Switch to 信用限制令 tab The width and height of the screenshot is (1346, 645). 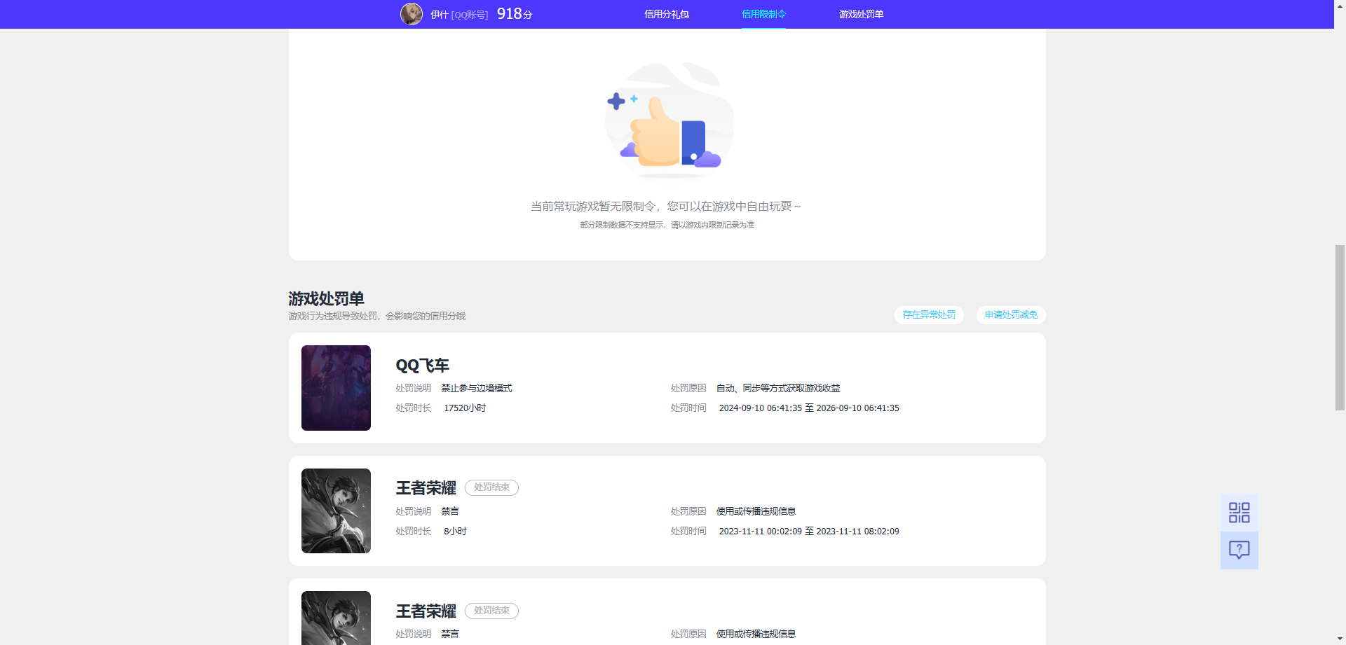pos(763,14)
